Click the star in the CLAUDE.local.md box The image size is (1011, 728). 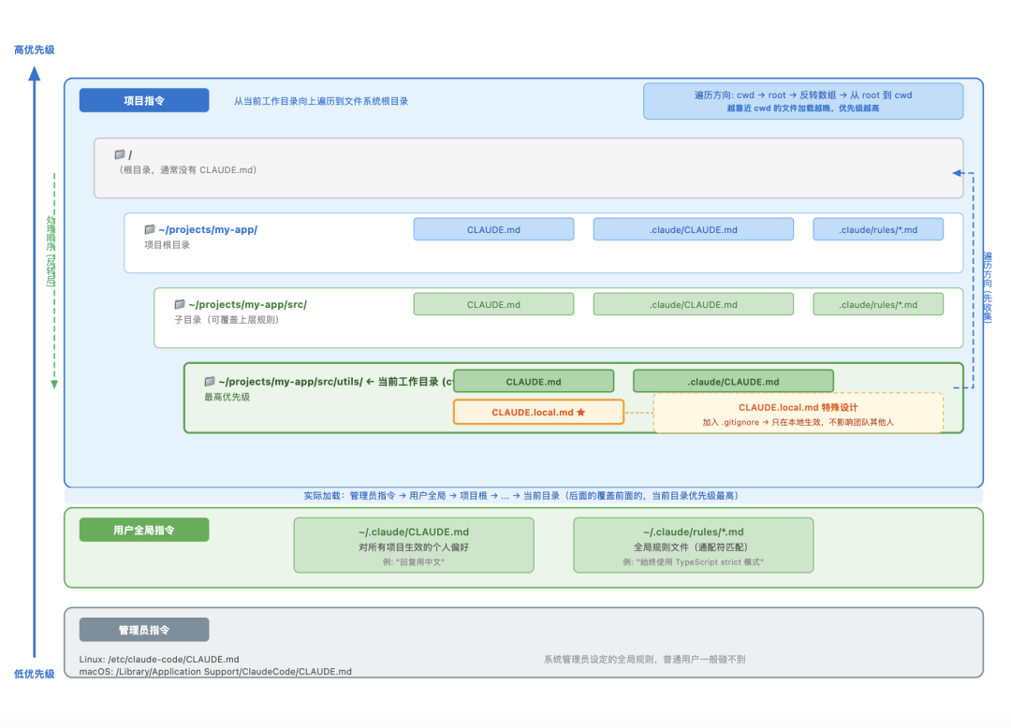[x=581, y=413]
